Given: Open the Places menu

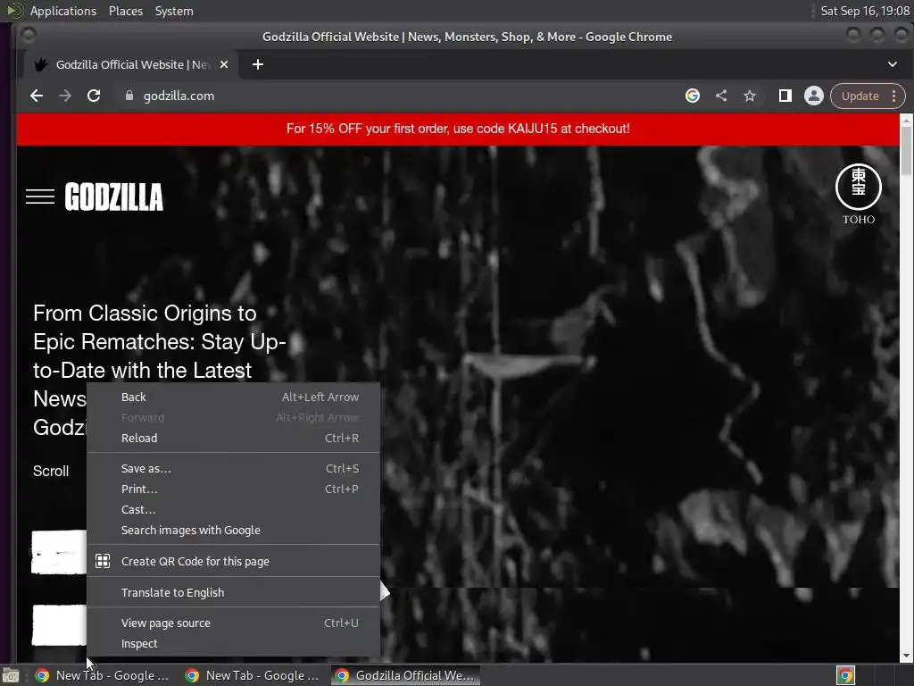Looking at the screenshot, I should (x=125, y=11).
